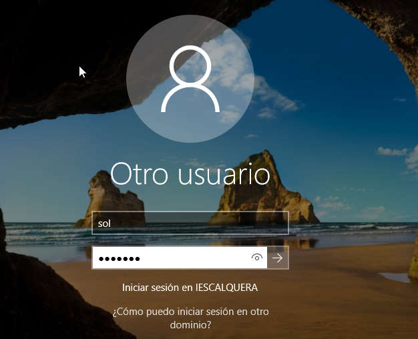
Task: Click the 'Iniciar sesión en IESCALQUERA' text
Action: coord(190,288)
